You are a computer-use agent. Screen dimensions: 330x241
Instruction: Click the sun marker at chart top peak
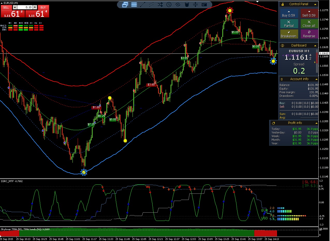pyautogui.click(x=229, y=10)
